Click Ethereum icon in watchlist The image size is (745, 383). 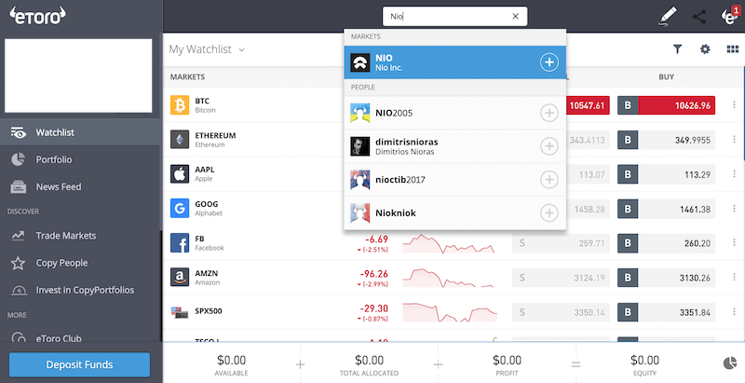[x=180, y=140]
